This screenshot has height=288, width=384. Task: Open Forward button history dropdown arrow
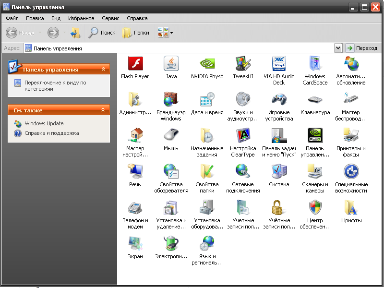click(x=64, y=33)
